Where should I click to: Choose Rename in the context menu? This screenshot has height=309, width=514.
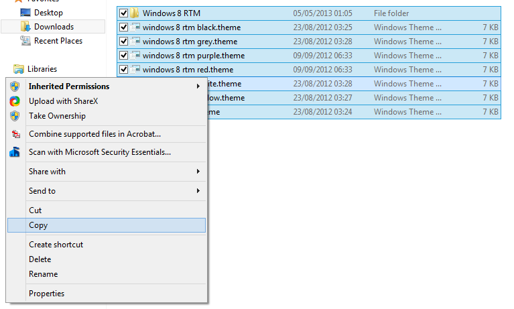(x=107, y=274)
